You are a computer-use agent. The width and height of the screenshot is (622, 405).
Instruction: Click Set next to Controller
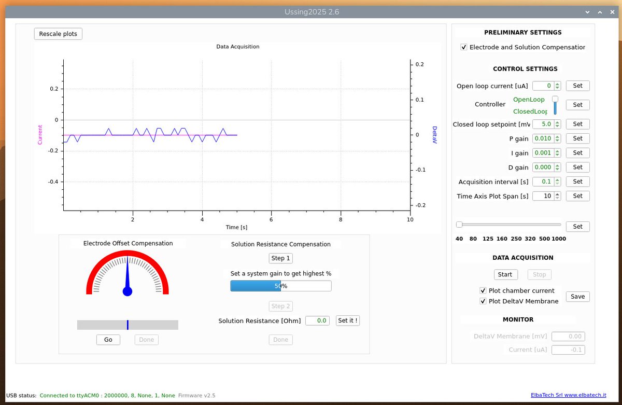tap(577, 105)
